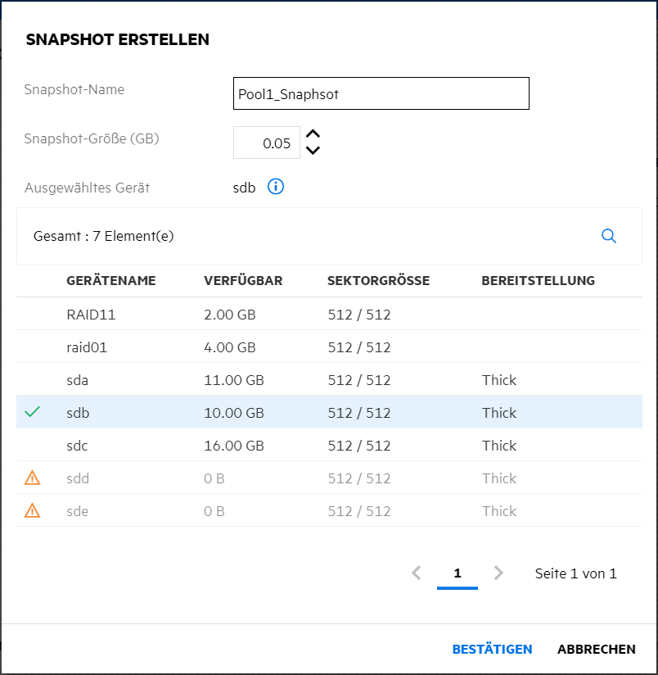The width and height of the screenshot is (658, 675).
Task: Sort by Verfügbar column header
Action: point(243,281)
